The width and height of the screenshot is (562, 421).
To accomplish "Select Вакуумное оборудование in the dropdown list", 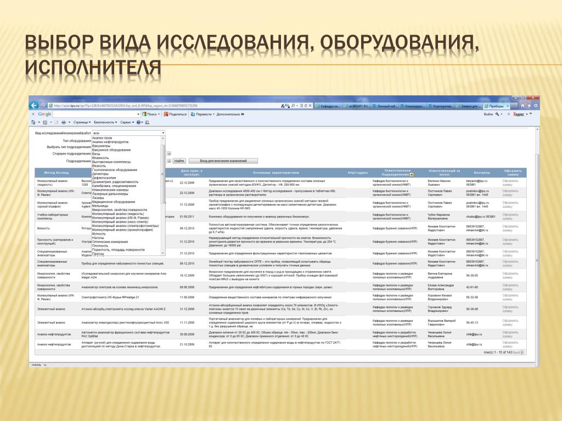I will pyautogui.click(x=111, y=150).
